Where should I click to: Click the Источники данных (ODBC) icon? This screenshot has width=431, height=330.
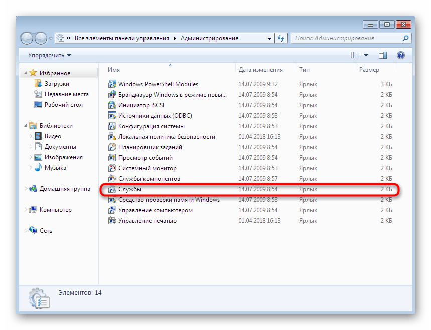coord(112,116)
